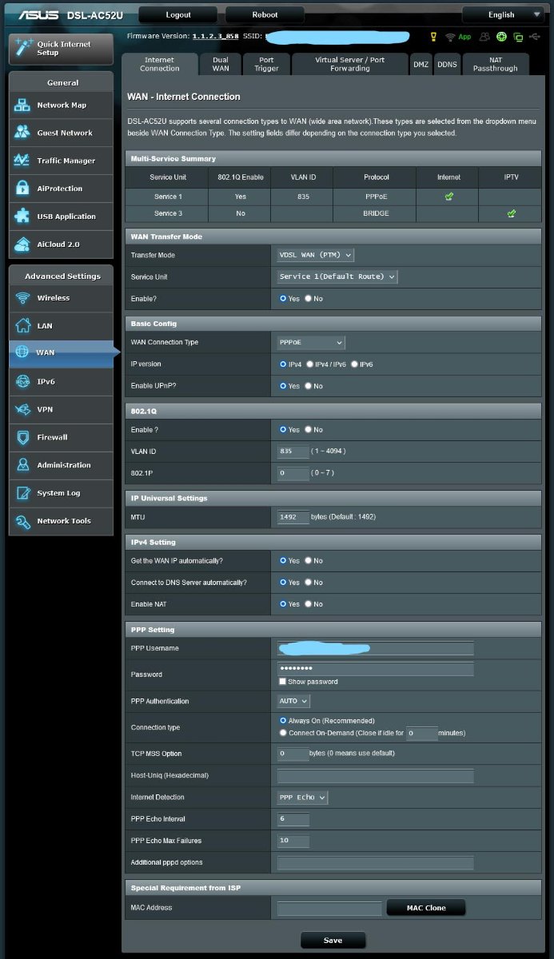Viewport: 554px width, 959px height.
Task: Open the Service Unit dropdown
Action: tap(337, 277)
